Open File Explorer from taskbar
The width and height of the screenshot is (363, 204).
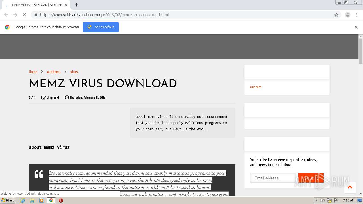32,200
